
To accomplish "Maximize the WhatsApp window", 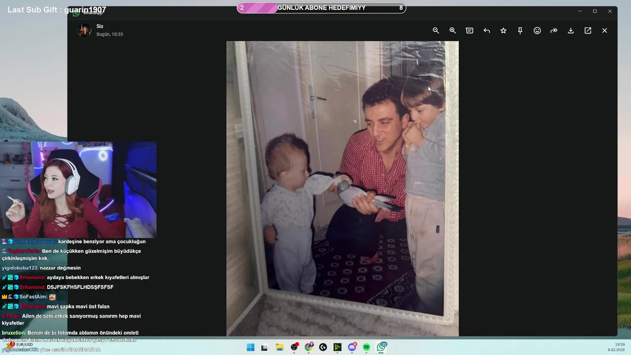I will 595,11.
